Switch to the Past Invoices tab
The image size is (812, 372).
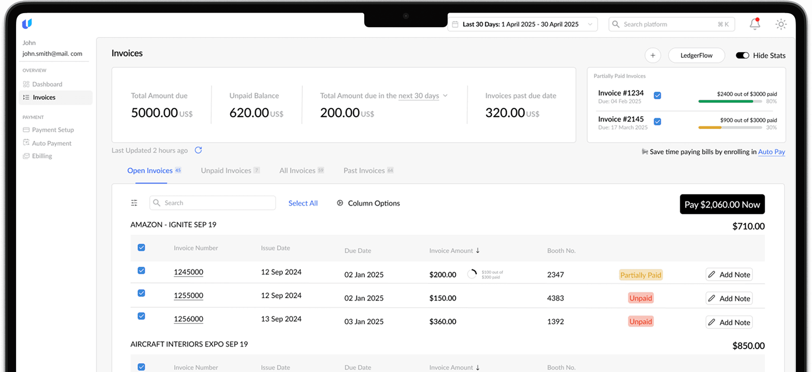[x=364, y=171]
